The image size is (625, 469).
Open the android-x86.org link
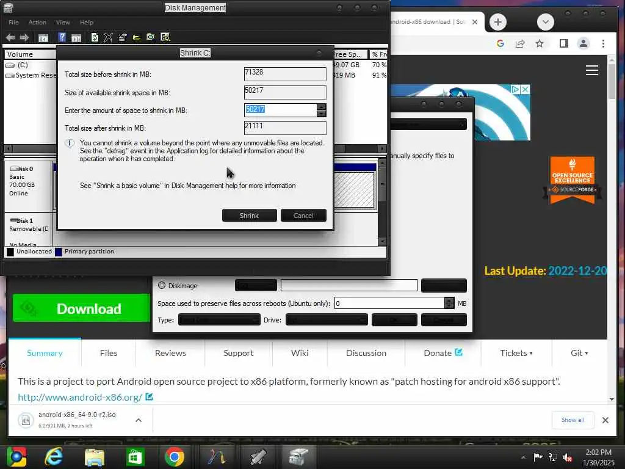(80, 397)
